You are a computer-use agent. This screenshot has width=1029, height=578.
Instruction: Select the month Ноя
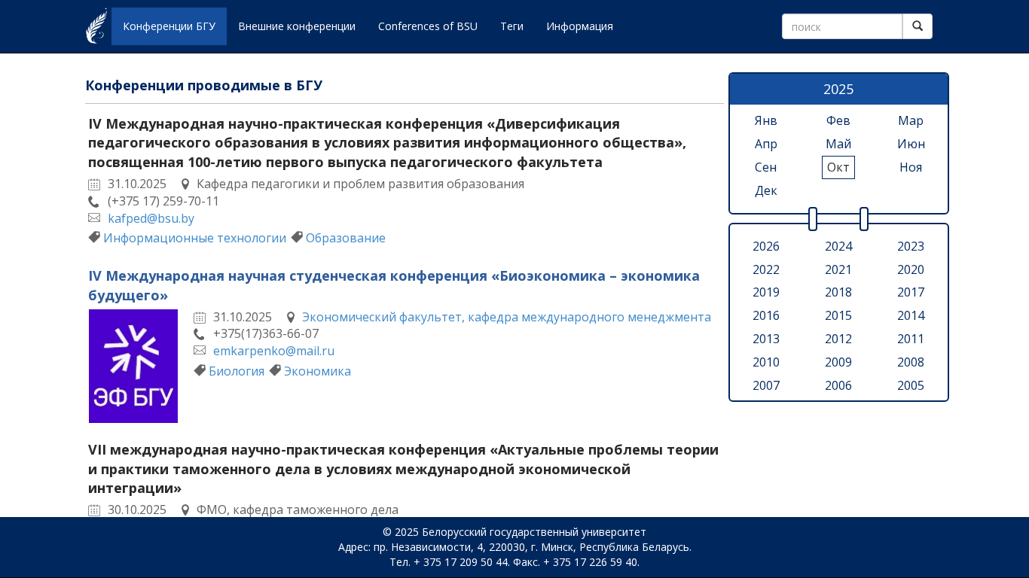[x=911, y=167]
